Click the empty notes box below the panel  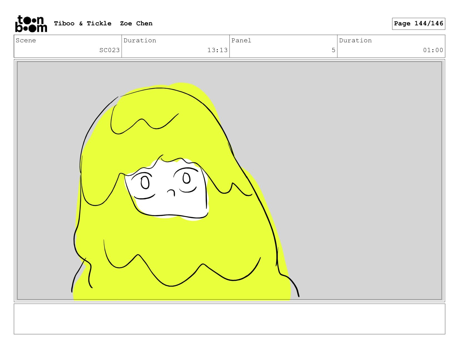pos(229,319)
